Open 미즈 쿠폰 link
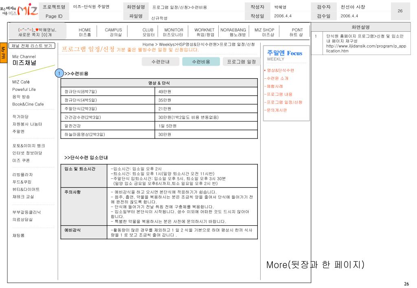417x288 pixels. click(21, 160)
